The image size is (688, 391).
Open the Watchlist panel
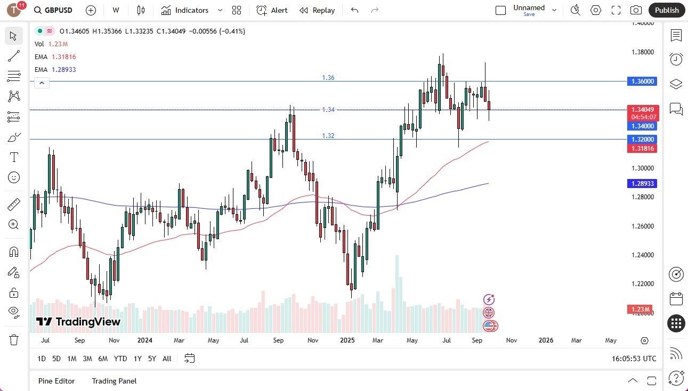(676, 36)
